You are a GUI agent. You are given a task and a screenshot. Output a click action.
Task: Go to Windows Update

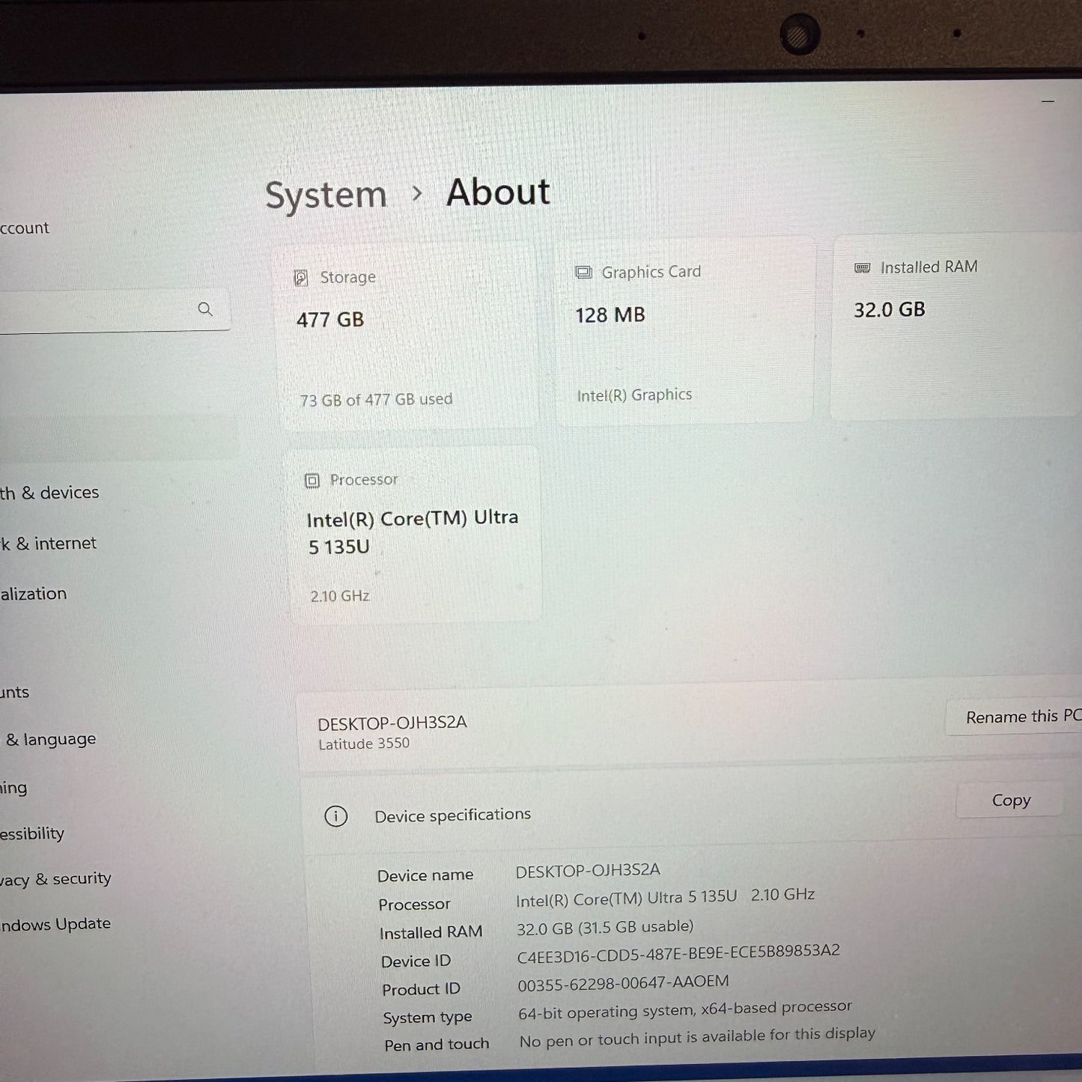pos(55,925)
